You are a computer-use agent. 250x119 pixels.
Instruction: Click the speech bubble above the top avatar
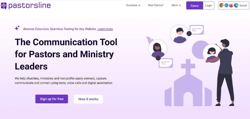(x=197, y=30)
